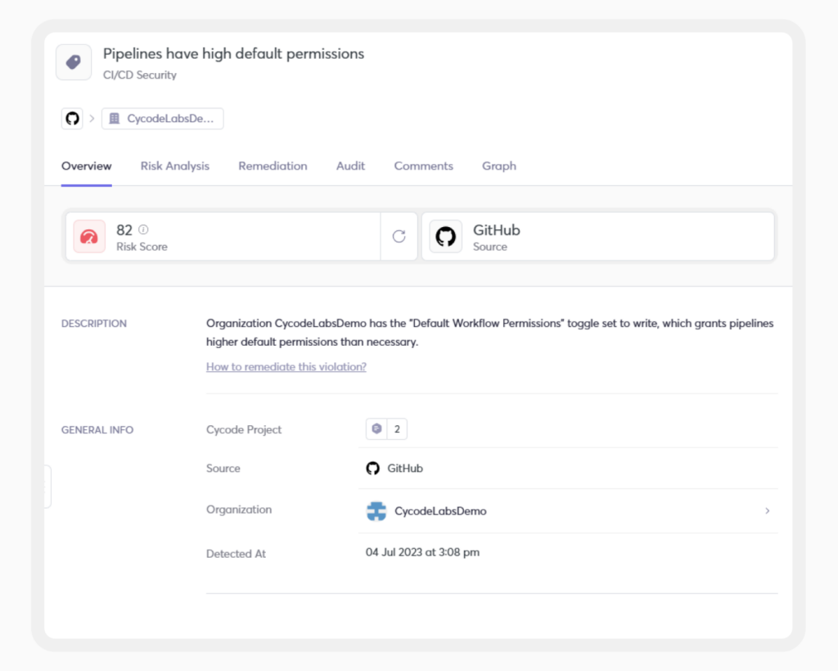This screenshot has height=671, width=838.
Task: Click the violation tag icon in header
Action: tap(73, 61)
